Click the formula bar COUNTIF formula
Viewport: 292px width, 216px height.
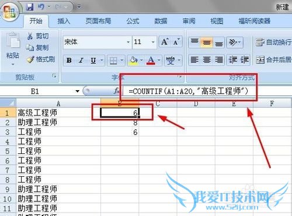coord(189,91)
